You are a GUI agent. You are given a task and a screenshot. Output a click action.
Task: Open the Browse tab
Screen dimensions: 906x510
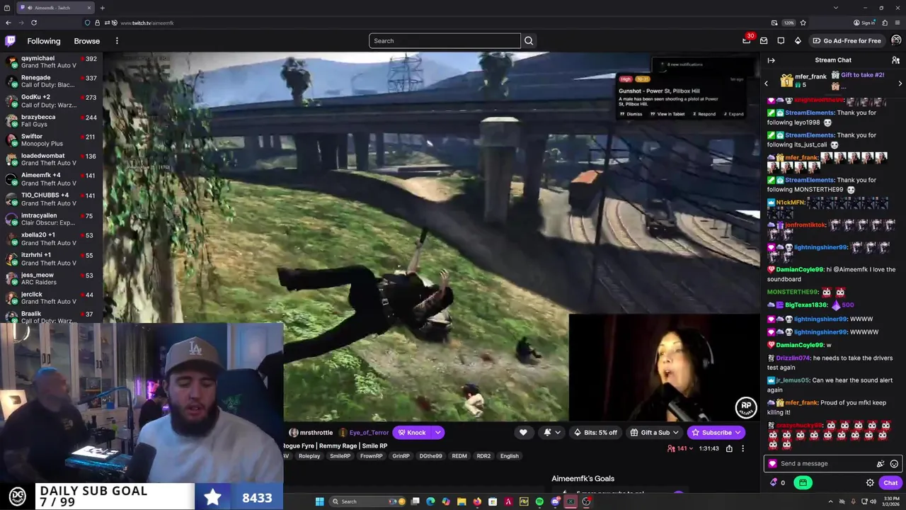click(87, 41)
